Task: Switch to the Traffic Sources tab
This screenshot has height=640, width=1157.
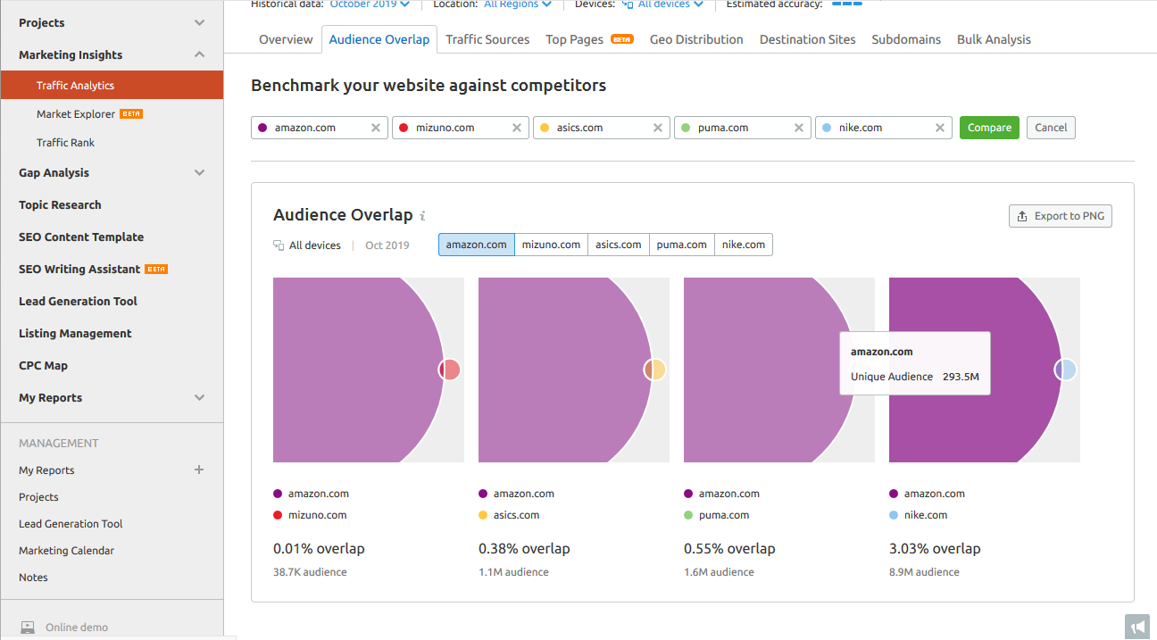Action: point(487,39)
